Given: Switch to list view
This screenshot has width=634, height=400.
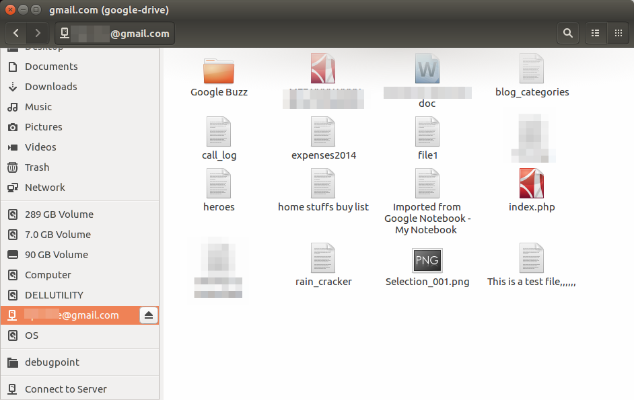Looking at the screenshot, I should pos(595,33).
